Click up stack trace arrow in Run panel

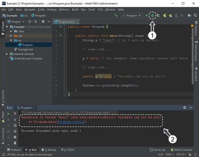coord(15,114)
